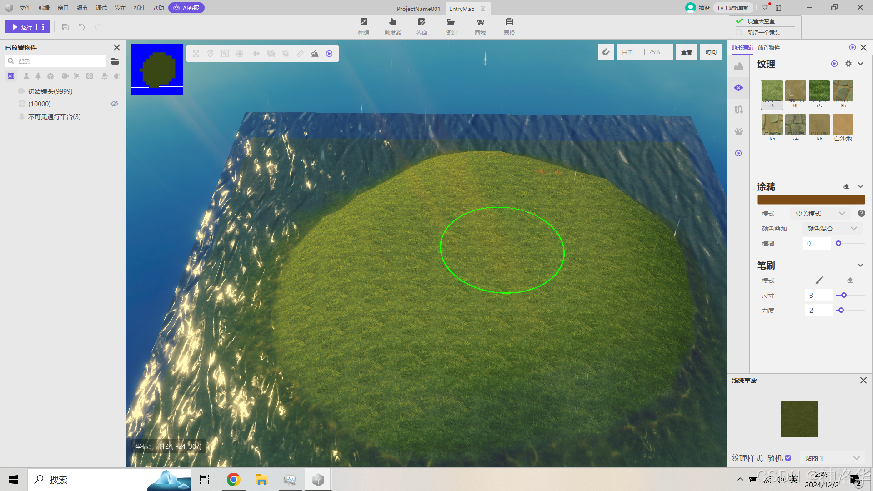
Task: Select the eraser brush mode
Action: pyautogui.click(x=849, y=281)
